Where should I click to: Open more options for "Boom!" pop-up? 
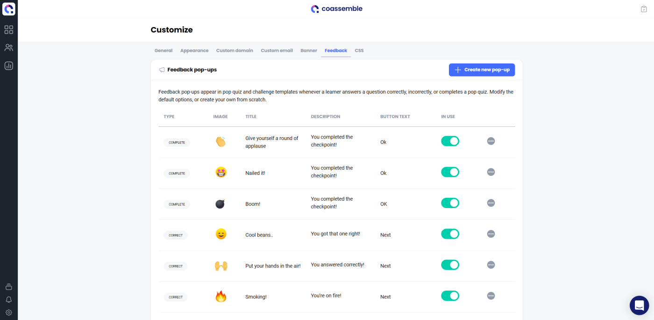tap(491, 203)
